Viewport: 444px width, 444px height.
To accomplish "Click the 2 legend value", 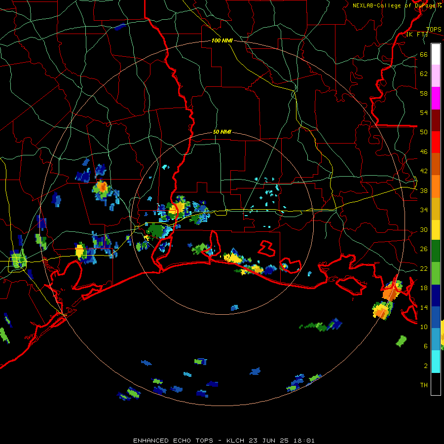I will pos(426,366).
